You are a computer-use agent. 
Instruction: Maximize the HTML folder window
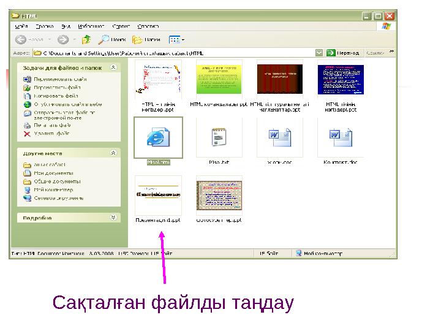(378, 16)
